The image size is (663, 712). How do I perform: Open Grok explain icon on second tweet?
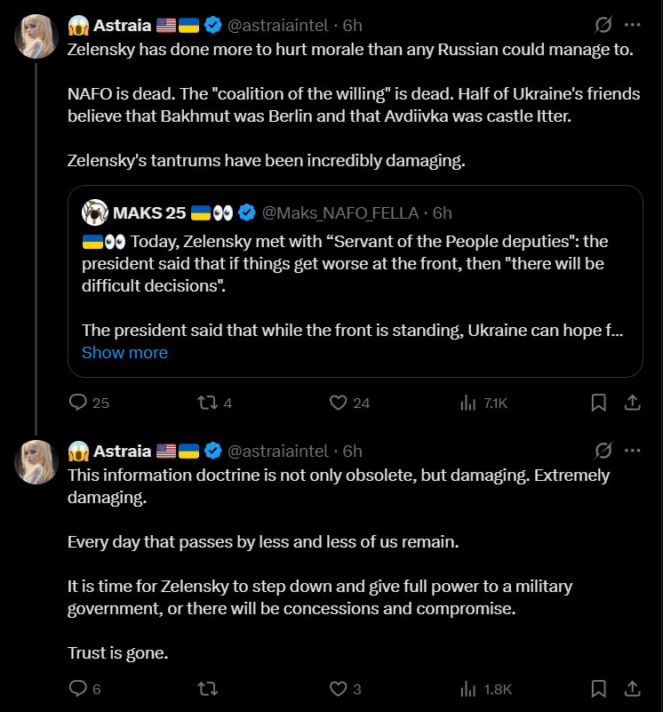tap(603, 451)
